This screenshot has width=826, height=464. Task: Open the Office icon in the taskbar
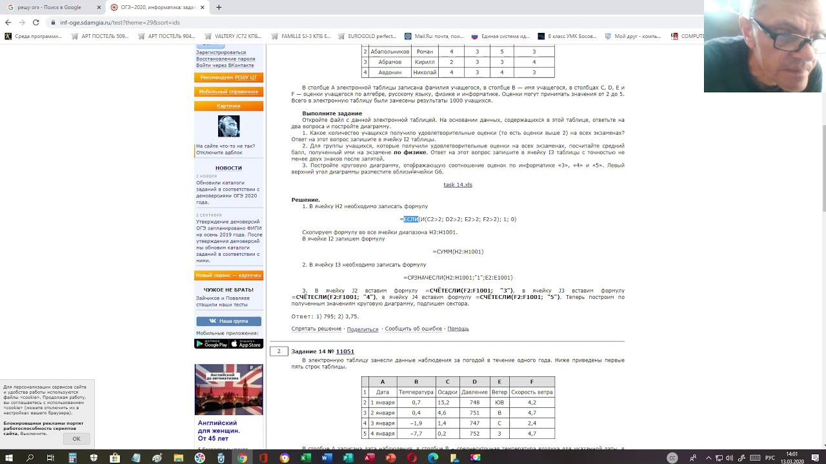click(263, 458)
